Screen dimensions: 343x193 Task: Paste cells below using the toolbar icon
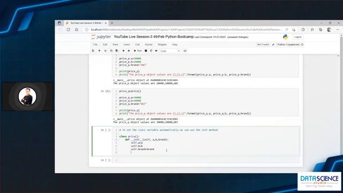(117, 51)
